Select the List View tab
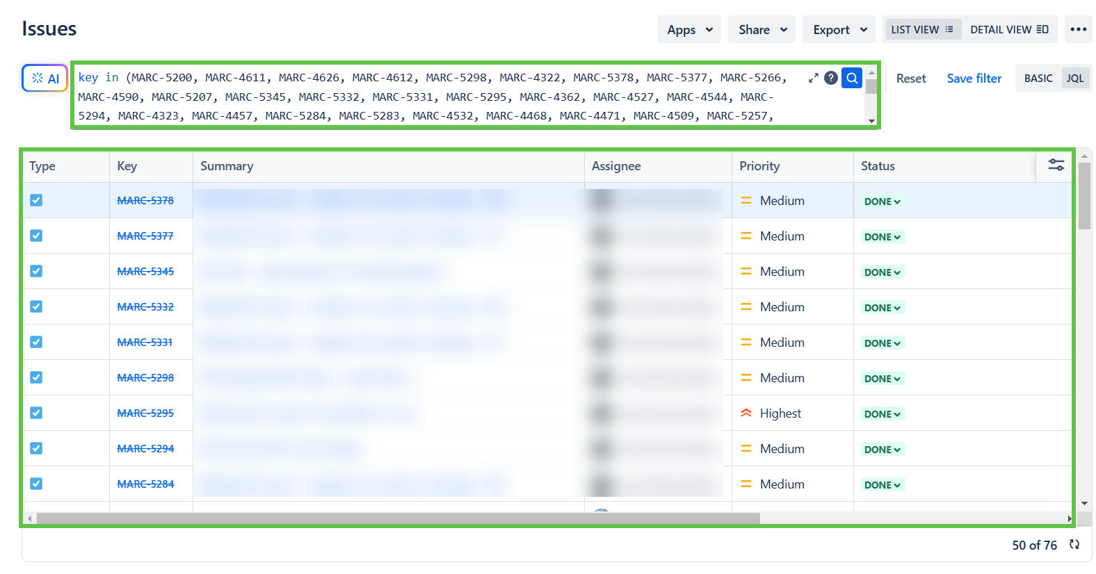The height and width of the screenshot is (574, 1096). click(921, 29)
